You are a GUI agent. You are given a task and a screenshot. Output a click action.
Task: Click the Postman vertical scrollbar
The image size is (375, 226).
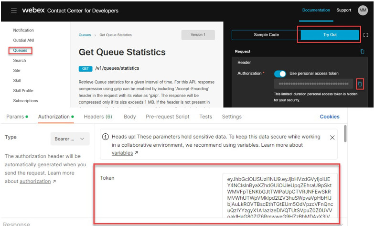(345, 133)
